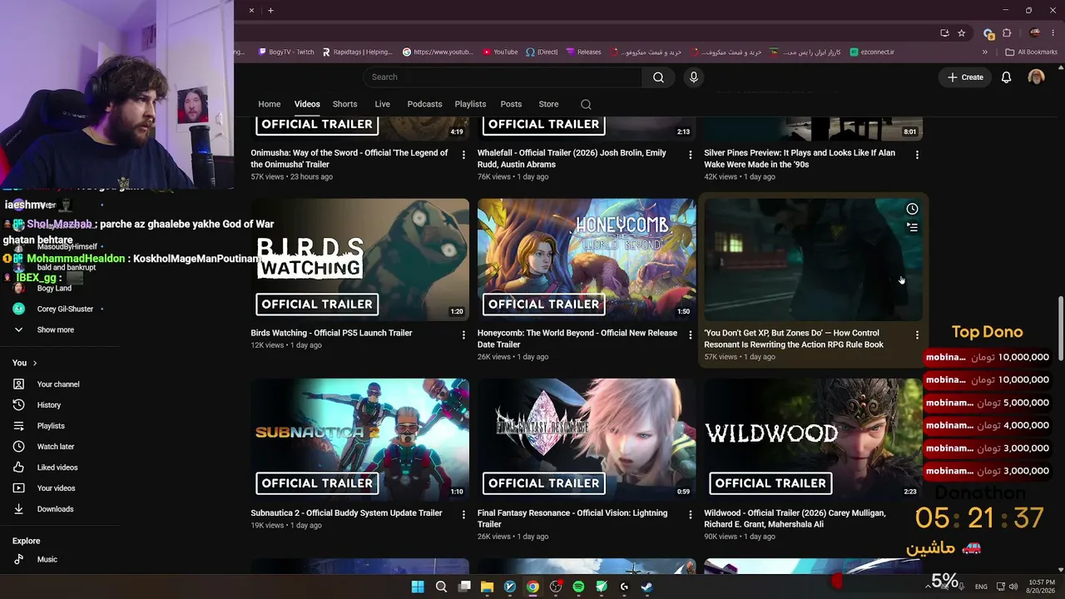Screen dimensions: 1065x599
Task: Switch to Google Chrome in the taskbar
Action: 532,587
